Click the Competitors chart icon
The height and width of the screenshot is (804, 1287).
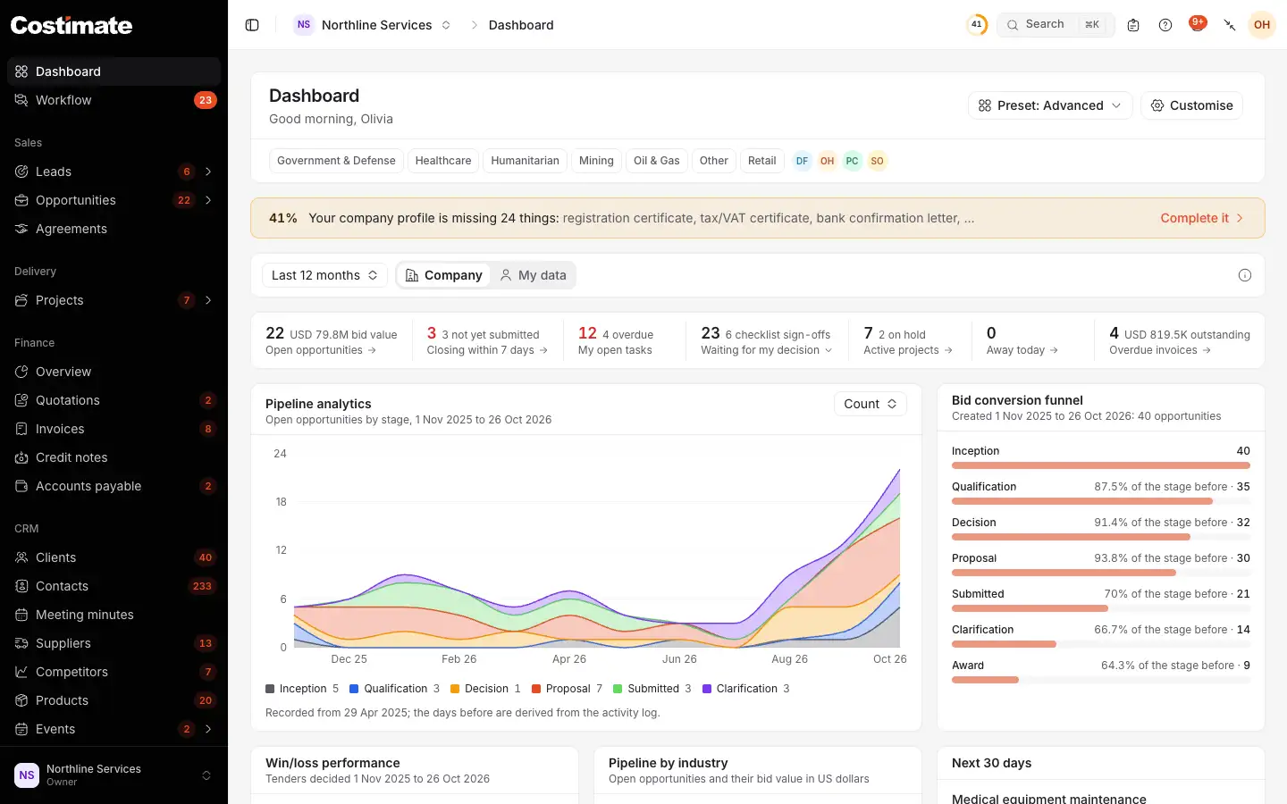tap(21, 672)
